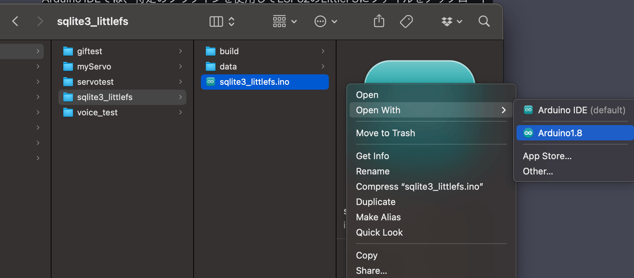
Task: Choose Move to Trash from context menu
Action: point(385,133)
